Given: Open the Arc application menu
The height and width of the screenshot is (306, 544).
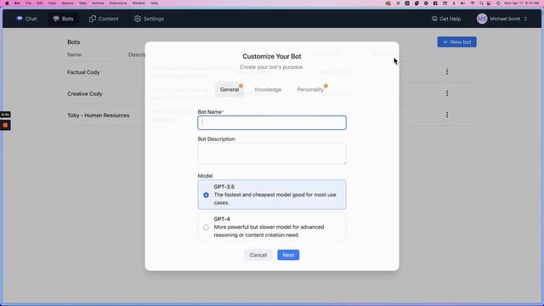Looking at the screenshot, I should 17,3.
